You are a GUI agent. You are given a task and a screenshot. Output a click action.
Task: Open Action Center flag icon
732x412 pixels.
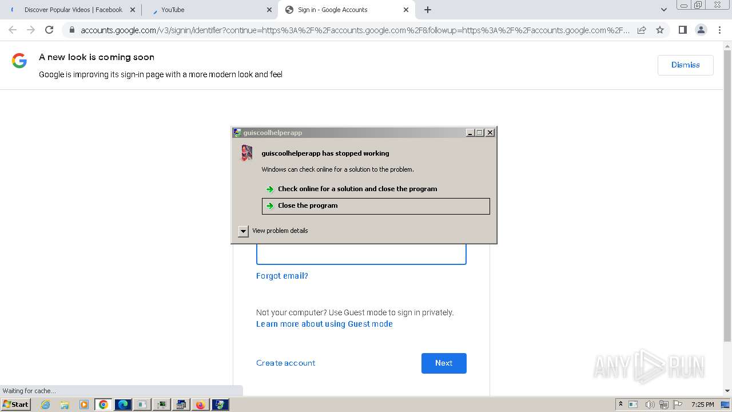click(x=678, y=405)
